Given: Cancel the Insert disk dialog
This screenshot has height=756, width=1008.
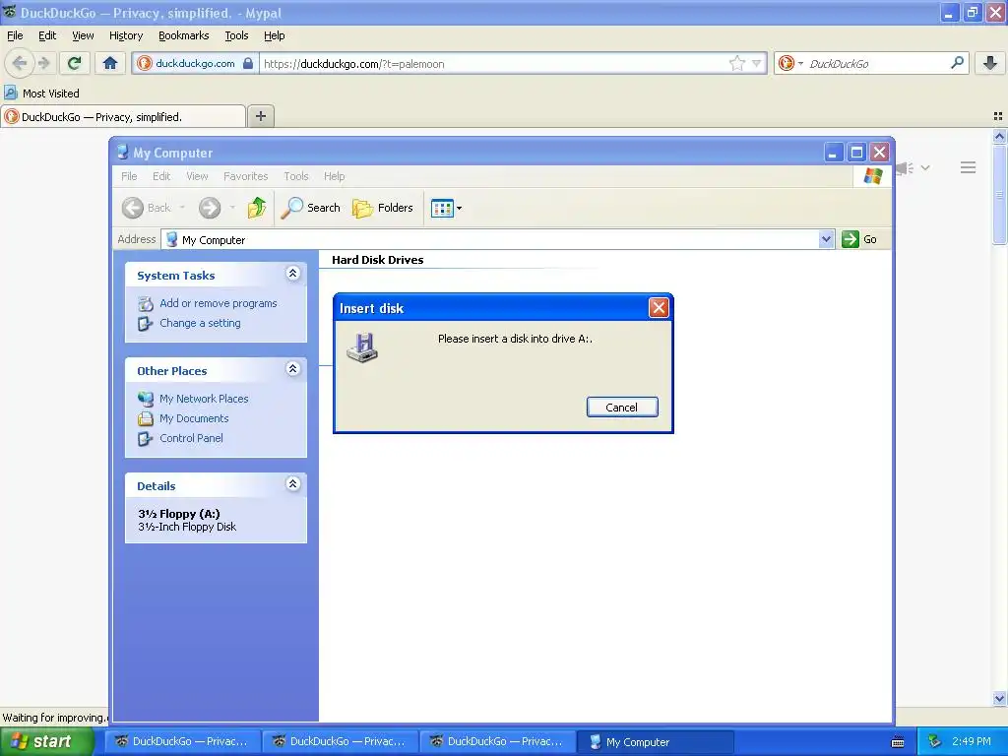Looking at the screenshot, I should 622,407.
